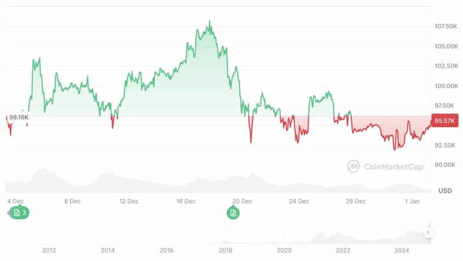This screenshot has width=463, height=261.
Task: Click the 100.00K price axis label
Action: coord(446,86)
